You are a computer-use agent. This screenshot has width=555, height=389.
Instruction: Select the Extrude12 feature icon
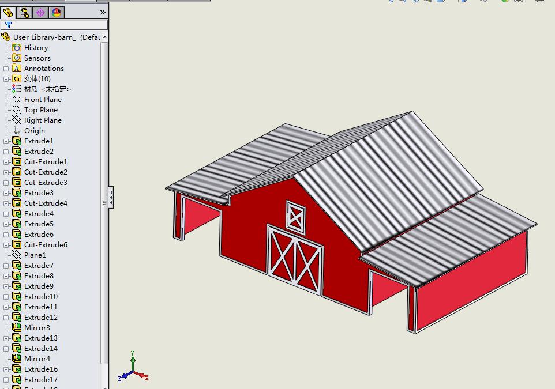tap(17, 317)
